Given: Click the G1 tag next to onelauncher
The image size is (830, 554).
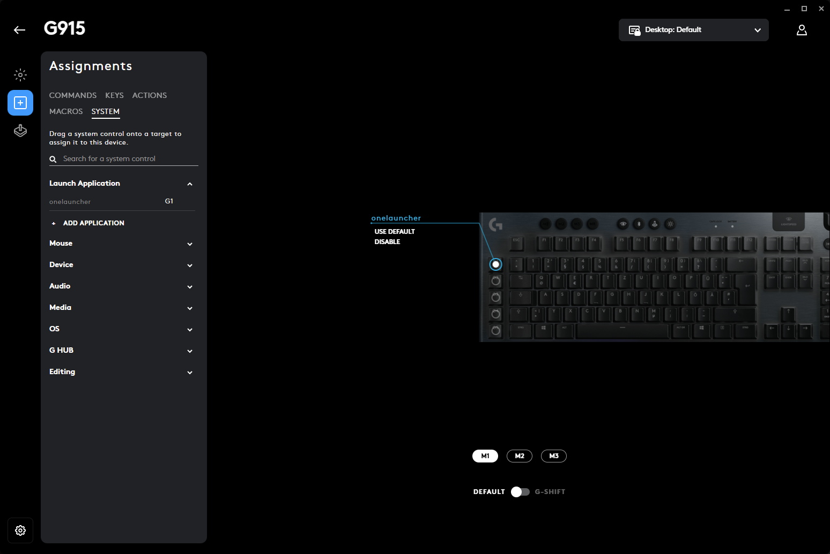Looking at the screenshot, I should (169, 201).
